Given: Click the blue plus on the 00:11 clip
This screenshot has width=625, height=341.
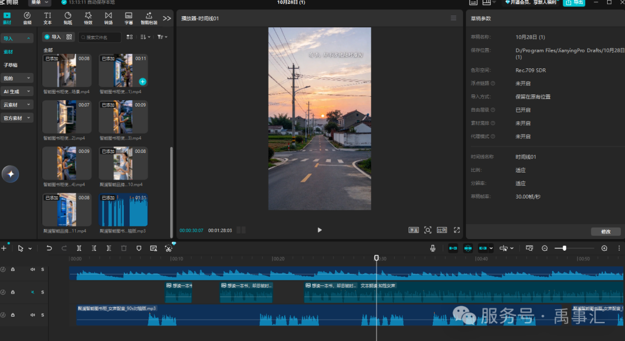Looking at the screenshot, I should point(142,82).
